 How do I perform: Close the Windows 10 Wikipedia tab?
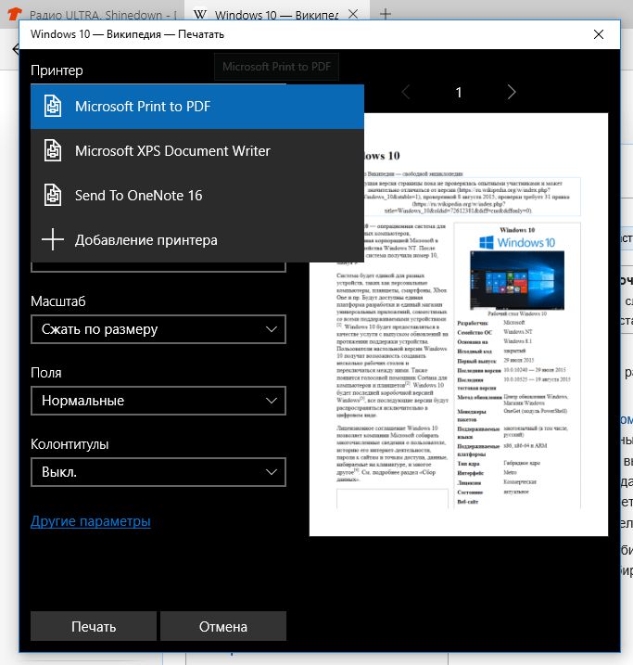click(x=352, y=14)
